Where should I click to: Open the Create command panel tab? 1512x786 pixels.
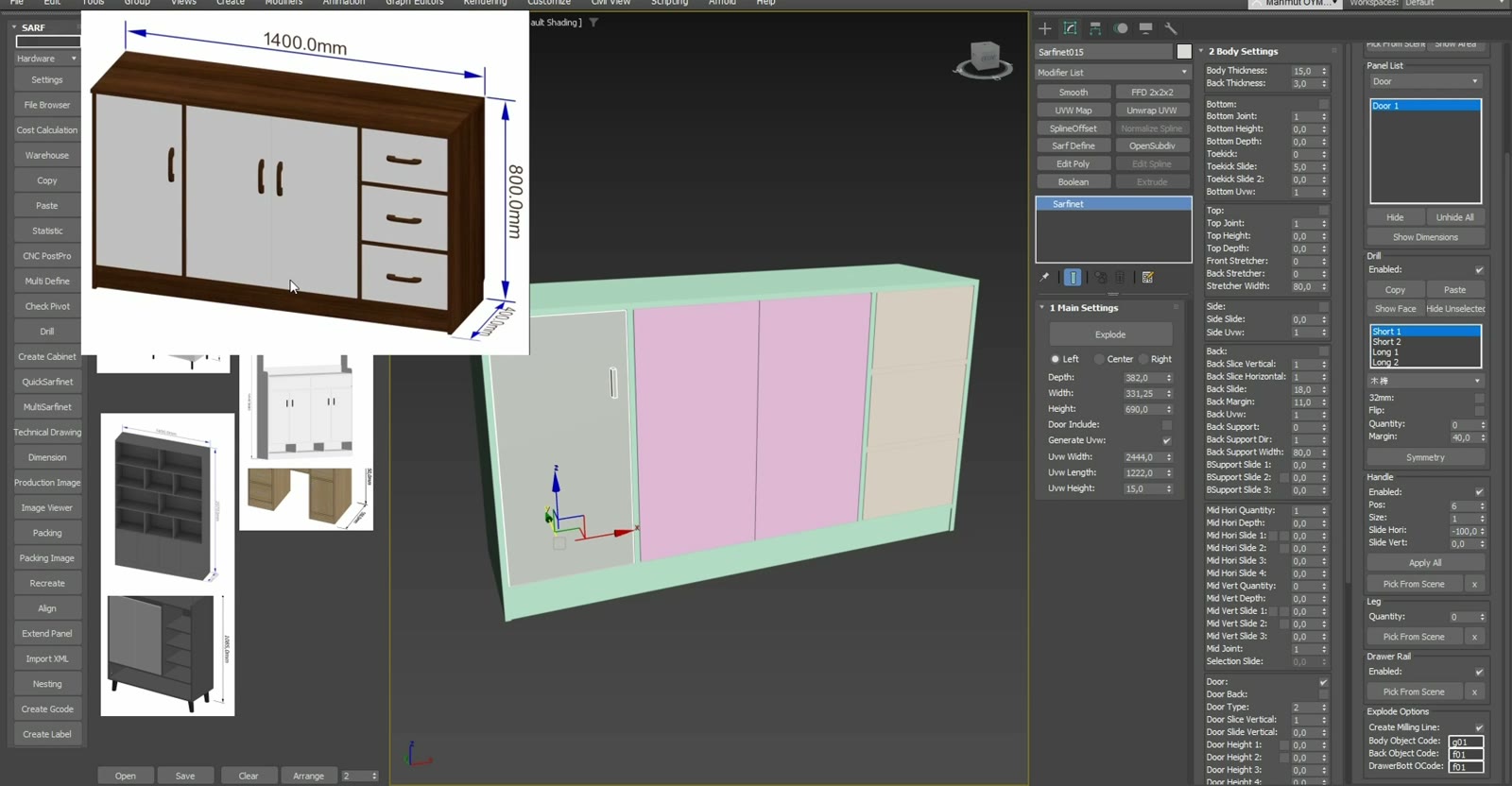click(x=1045, y=28)
